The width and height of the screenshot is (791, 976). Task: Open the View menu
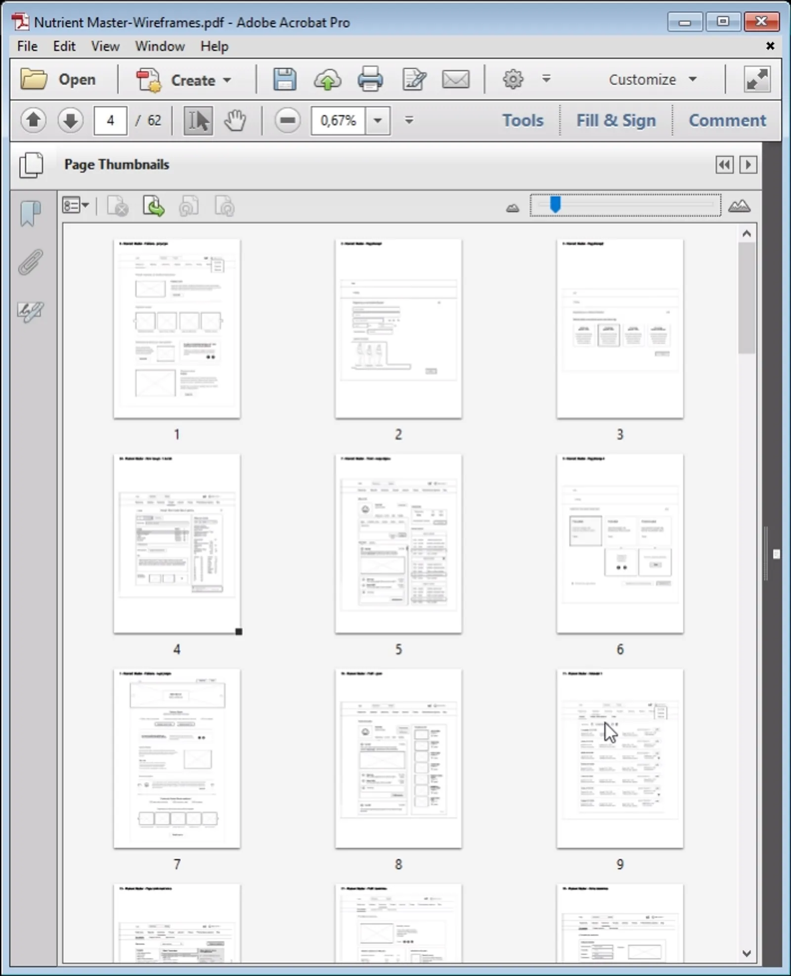click(105, 46)
